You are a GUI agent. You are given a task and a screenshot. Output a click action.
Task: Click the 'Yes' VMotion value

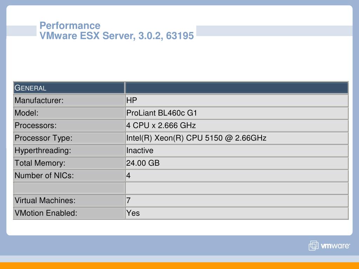(133, 213)
